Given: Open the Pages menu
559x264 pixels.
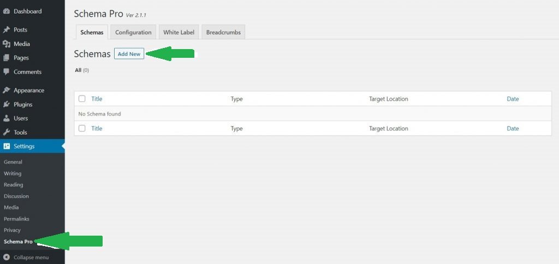Looking at the screenshot, I should 21,58.
